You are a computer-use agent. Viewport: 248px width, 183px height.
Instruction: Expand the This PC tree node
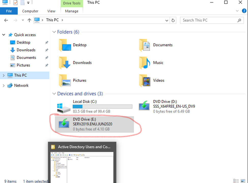[4, 75]
